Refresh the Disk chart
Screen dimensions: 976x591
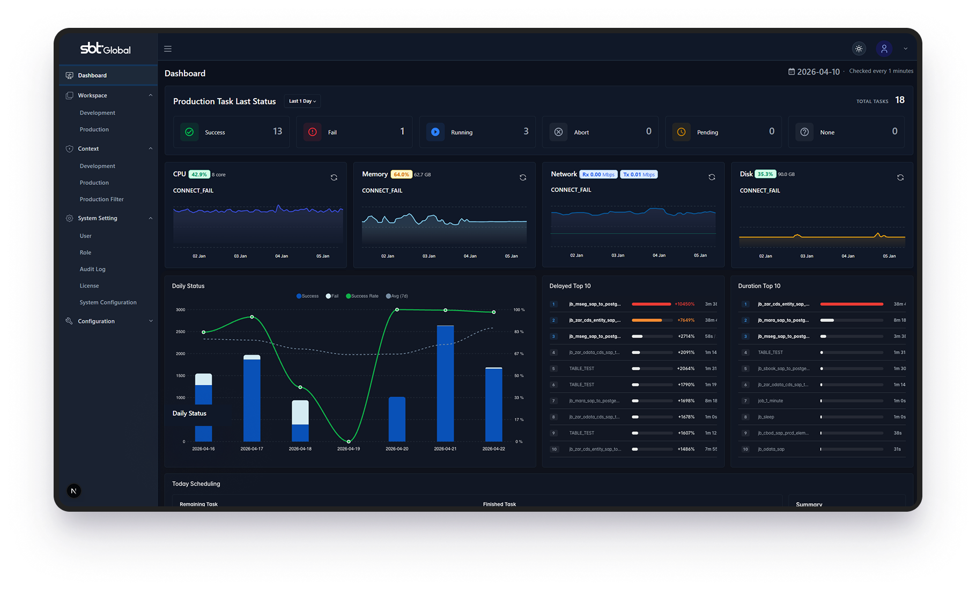[900, 177]
